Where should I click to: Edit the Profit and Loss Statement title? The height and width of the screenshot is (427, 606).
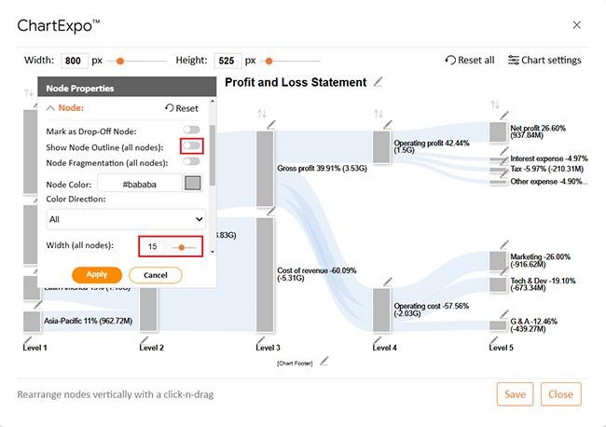click(378, 82)
